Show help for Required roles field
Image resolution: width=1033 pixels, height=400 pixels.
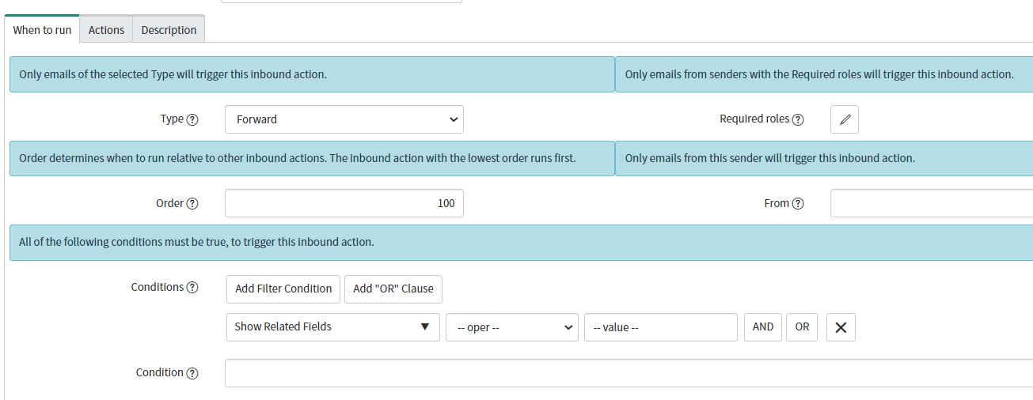[x=798, y=119]
